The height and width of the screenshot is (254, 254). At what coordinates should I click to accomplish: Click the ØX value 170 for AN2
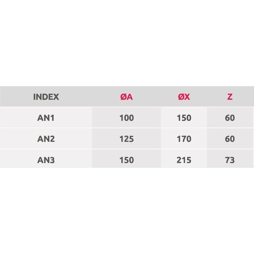pyautogui.click(x=184, y=139)
